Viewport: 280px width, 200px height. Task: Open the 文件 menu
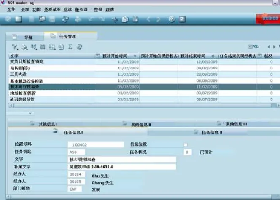[11, 9]
